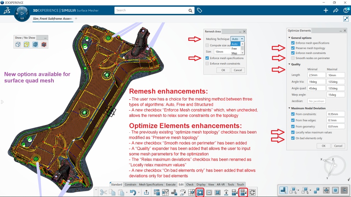This screenshot has height=197, width=351.
Task: Toggle From constraints checkbox
Action: pos(293,114)
